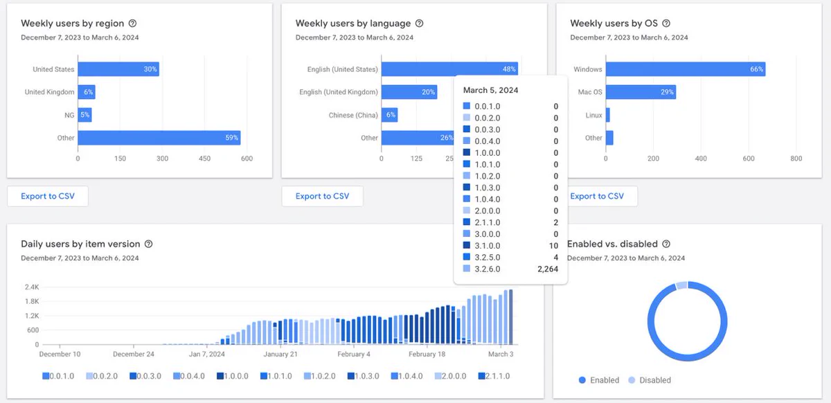Click date range under Weekly users by OS
This screenshot has width=831, height=403.
[629, 37]
